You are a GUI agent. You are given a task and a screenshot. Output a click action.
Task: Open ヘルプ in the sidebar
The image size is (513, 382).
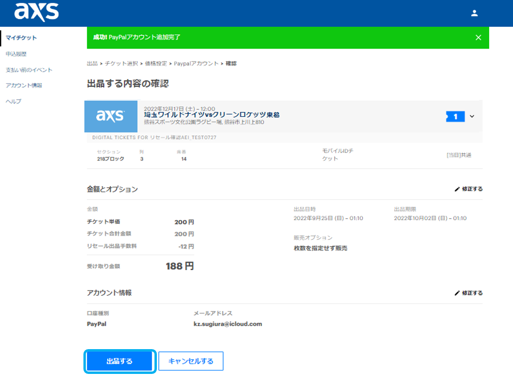point(13,101)
